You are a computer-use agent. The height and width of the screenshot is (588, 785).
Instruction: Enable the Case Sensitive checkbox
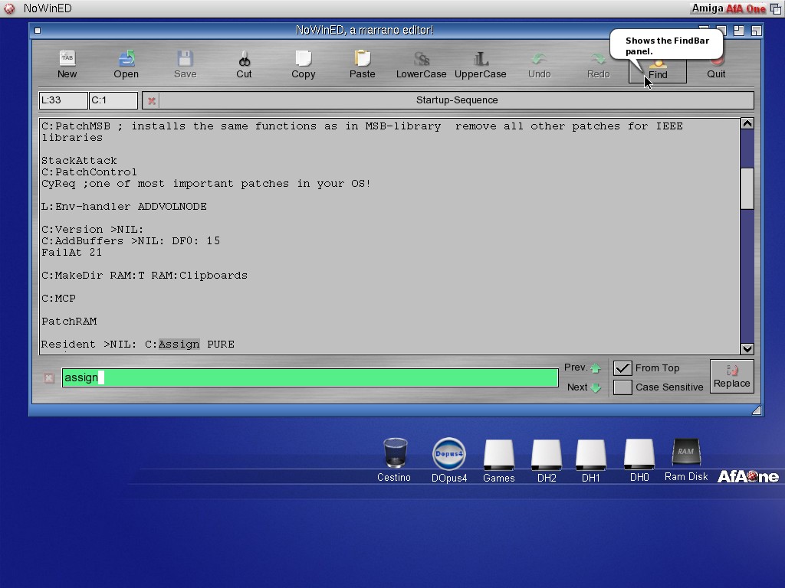coord(622,387)
